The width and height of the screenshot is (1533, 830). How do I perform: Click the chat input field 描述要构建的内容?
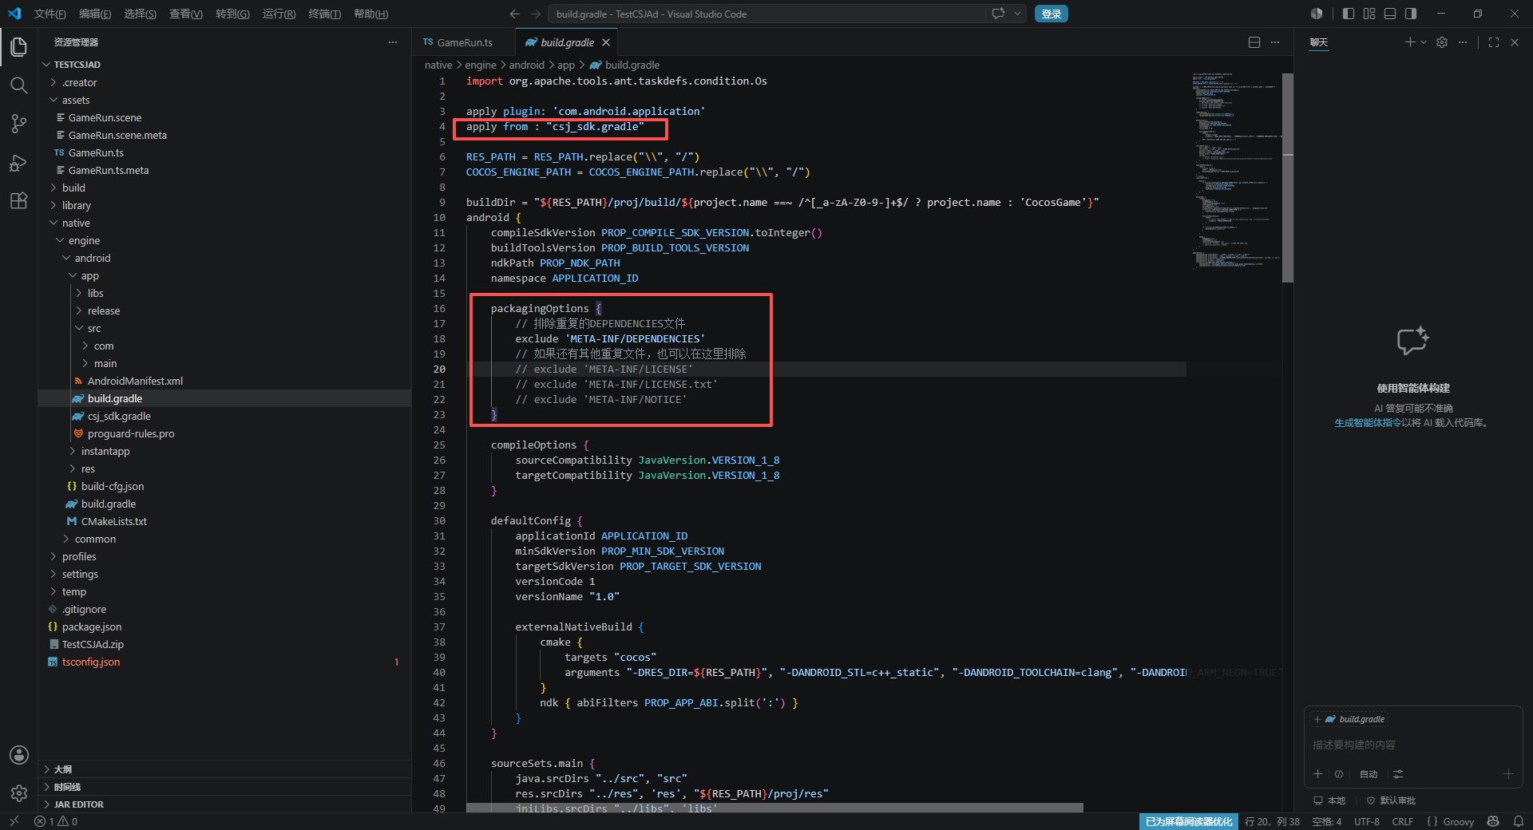1413,745
